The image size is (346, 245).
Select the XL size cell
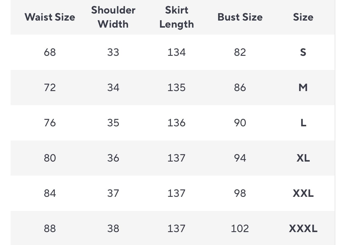(303, 158)
